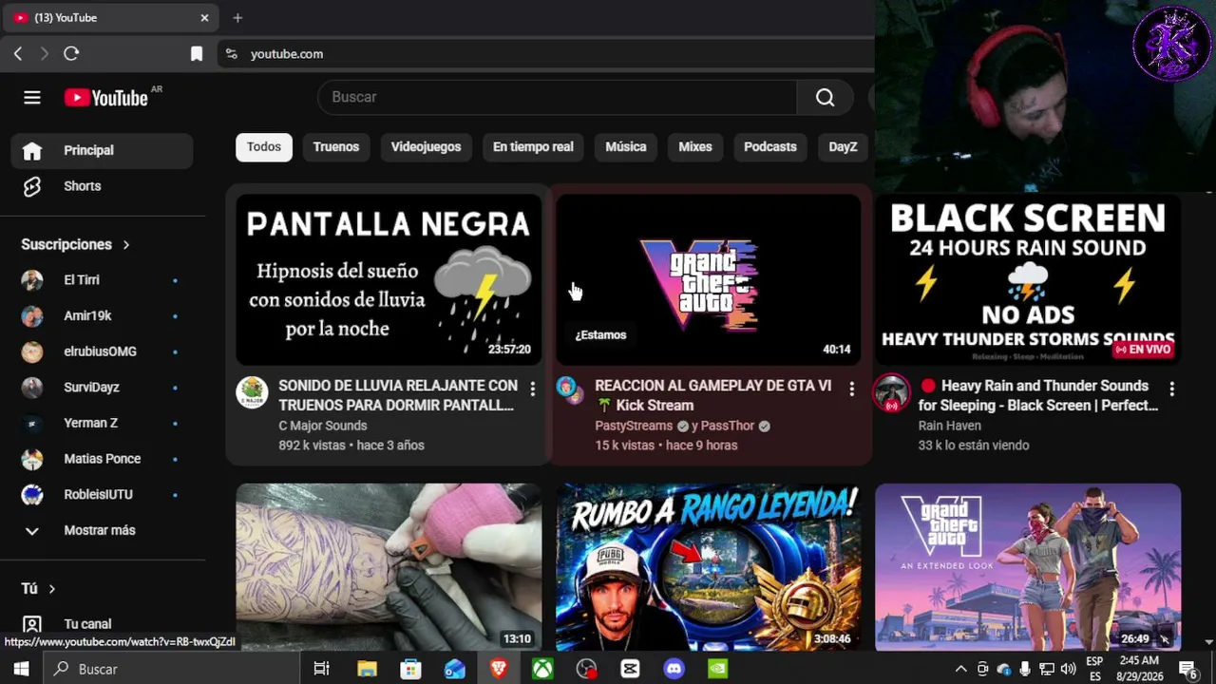1216x684 pixels.
Task: Open the PastyStreams channel avatar
Action: pos(570,391)
